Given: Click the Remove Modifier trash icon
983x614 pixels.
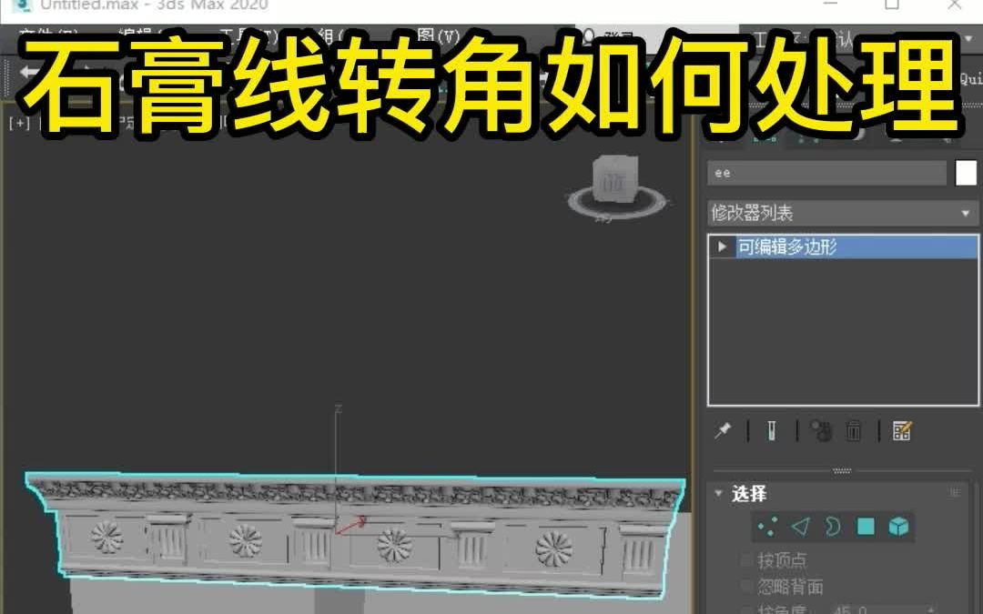Looking at the screenshot, I should point(854,429).
